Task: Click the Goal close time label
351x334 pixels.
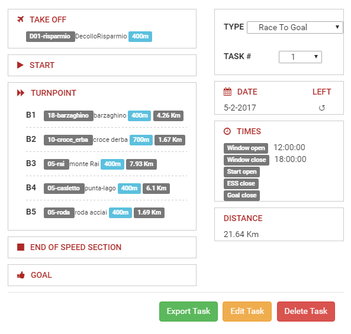Action: tap(241, 196)
